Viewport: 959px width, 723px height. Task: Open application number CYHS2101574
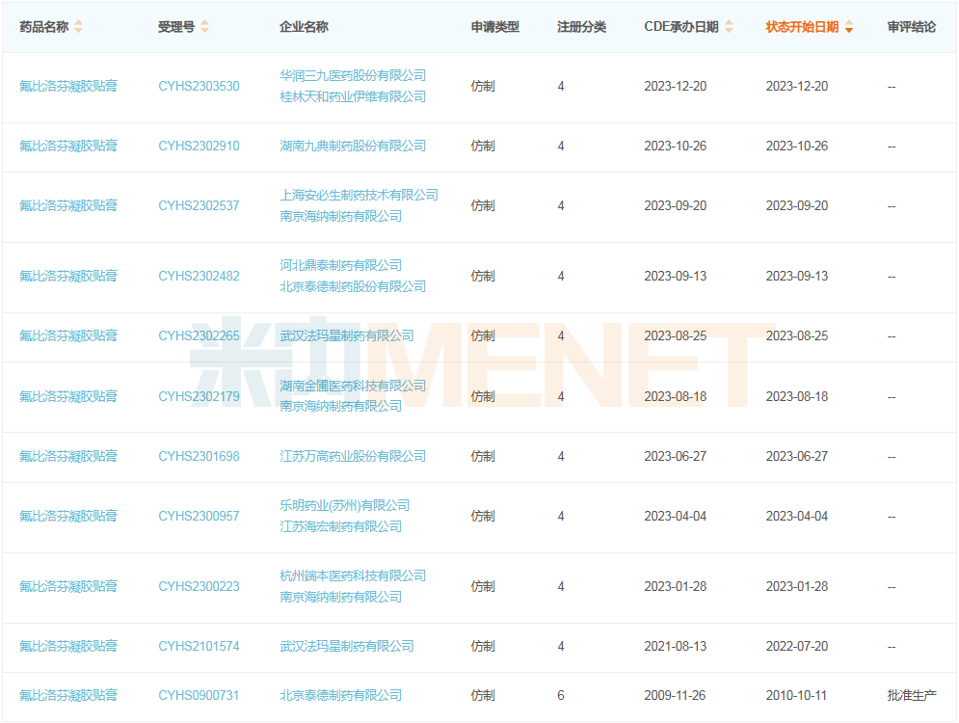tap(199, 647)
